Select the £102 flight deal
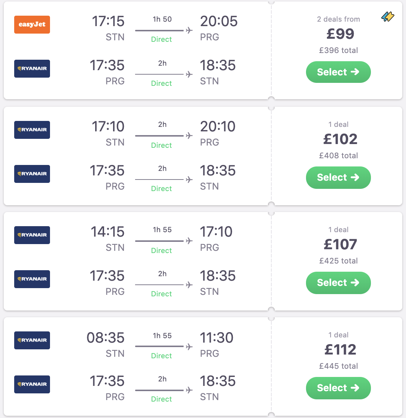Image resolution: width=406 pixels, height=418 pixels. pyautogui.click(x=338, y=177)
